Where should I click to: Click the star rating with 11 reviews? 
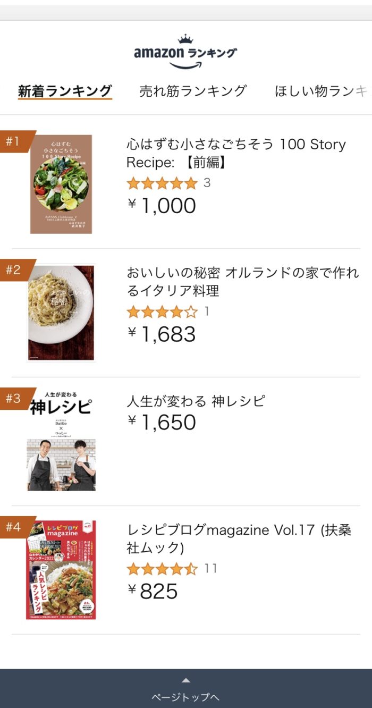coord(162,569)
